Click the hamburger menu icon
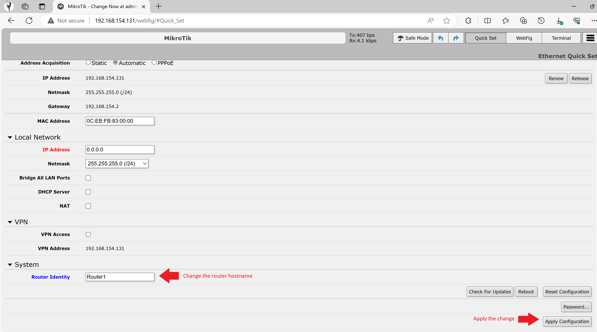The image size is (597, 332). [590, 38]
